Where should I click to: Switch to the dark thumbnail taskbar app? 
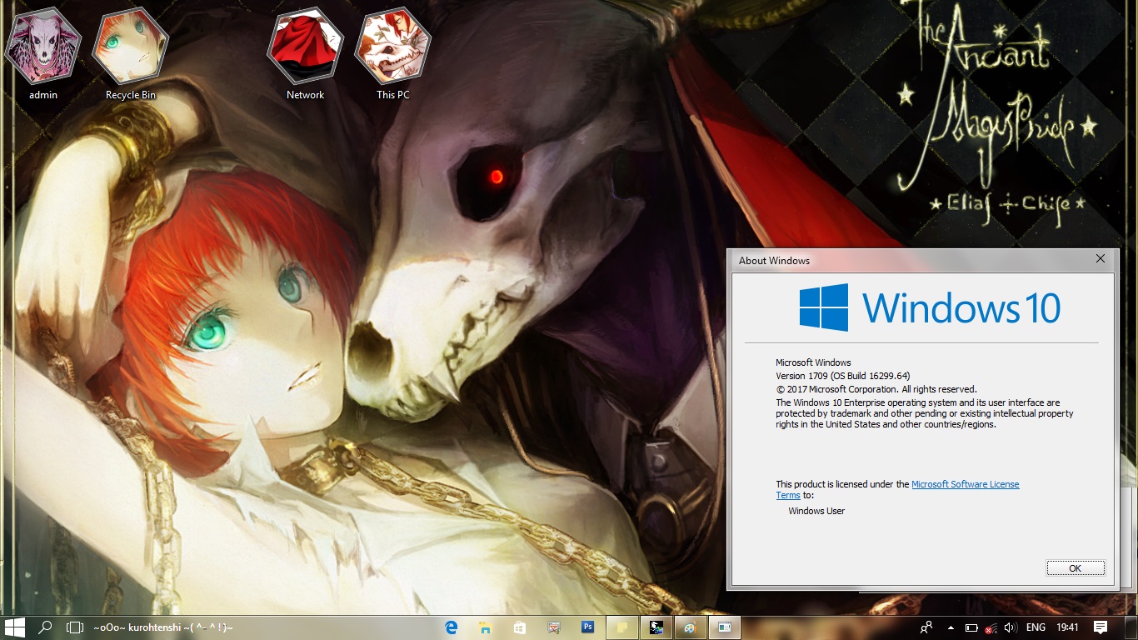coord(656,627)
